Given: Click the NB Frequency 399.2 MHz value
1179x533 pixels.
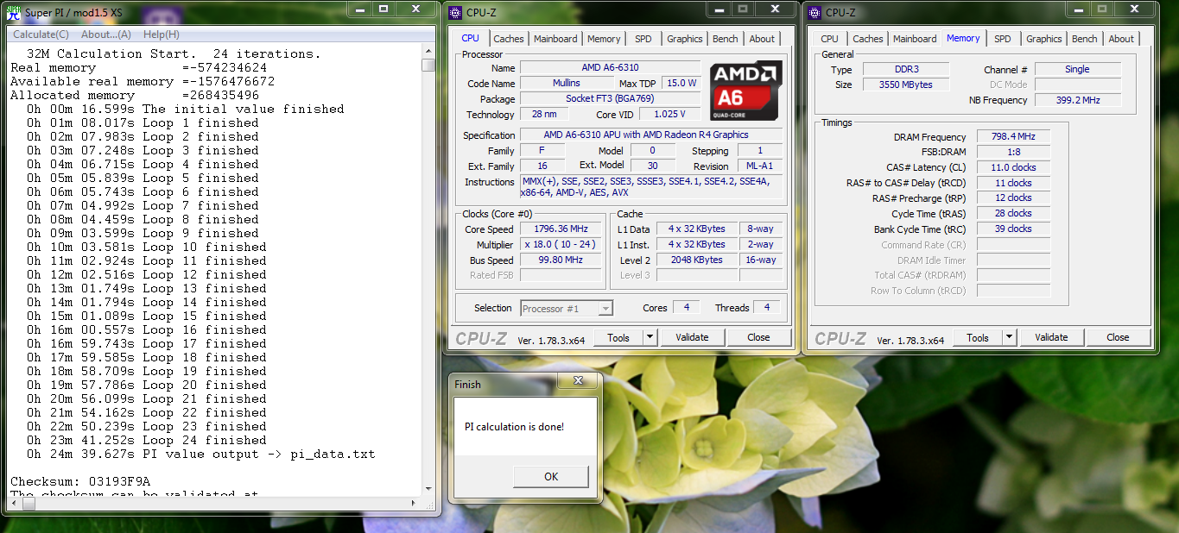Looking at the screenshot, I should (x=1078, y=100).
